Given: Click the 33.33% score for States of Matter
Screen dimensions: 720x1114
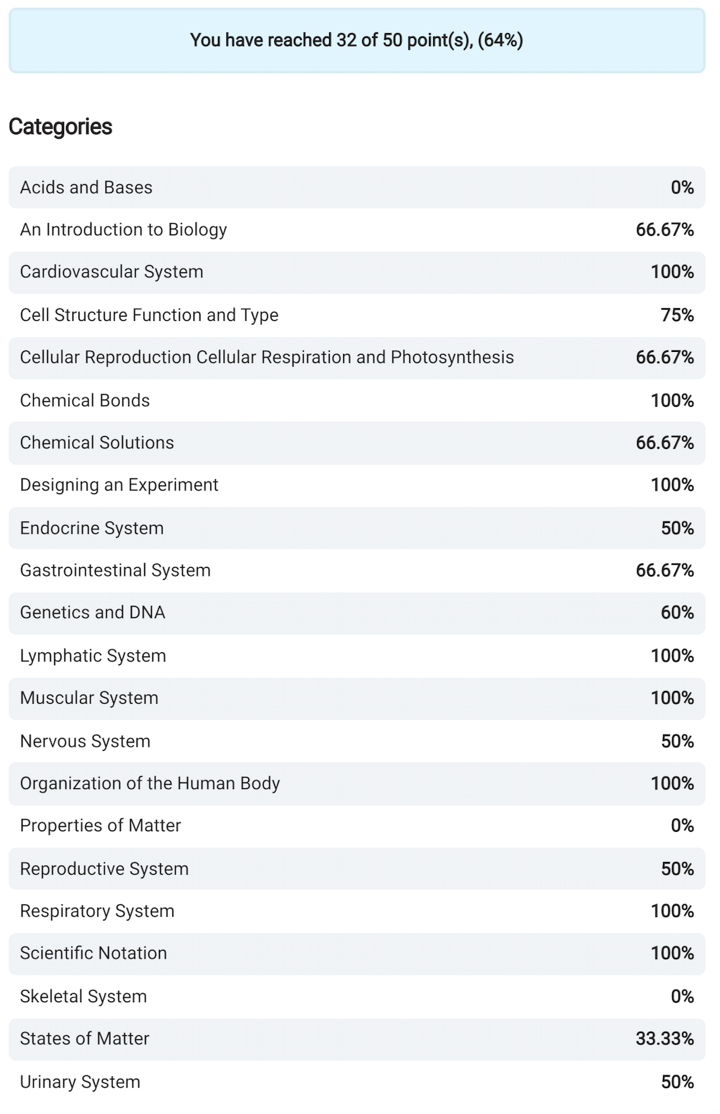Looking at the screenshot, I should [x=664, y=1039].
